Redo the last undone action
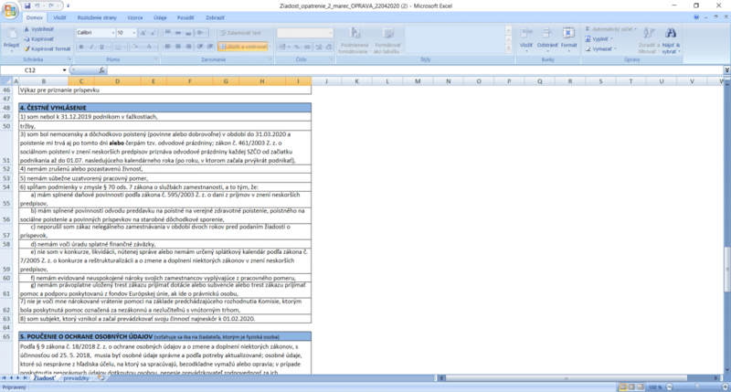The image size is (731, 392). pyautogui.click(x=51, y=5)
